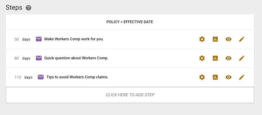This screenshot has height=115, width=262.
Task: Open Tips to avoid Workers Comp claims step
Action: [x=77, y=77]
